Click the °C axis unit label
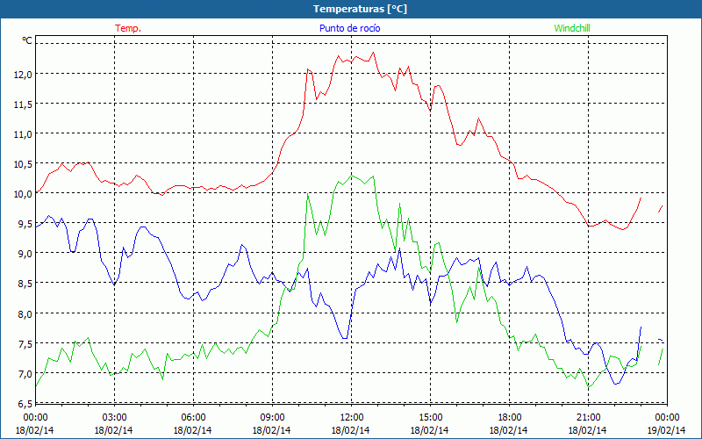702x439 pixels. pos(27,40)
